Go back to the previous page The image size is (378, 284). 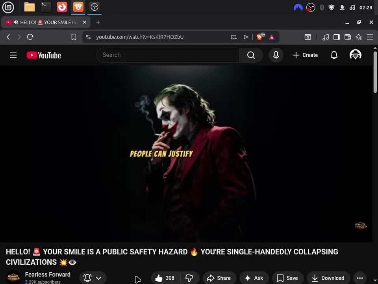8,37
